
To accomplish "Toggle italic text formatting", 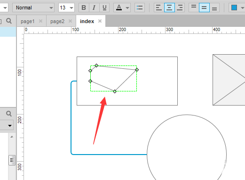I will [94, 8].
